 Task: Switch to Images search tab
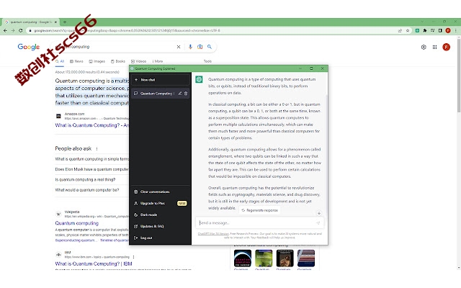pyautogui.click(x=97, y=61)
